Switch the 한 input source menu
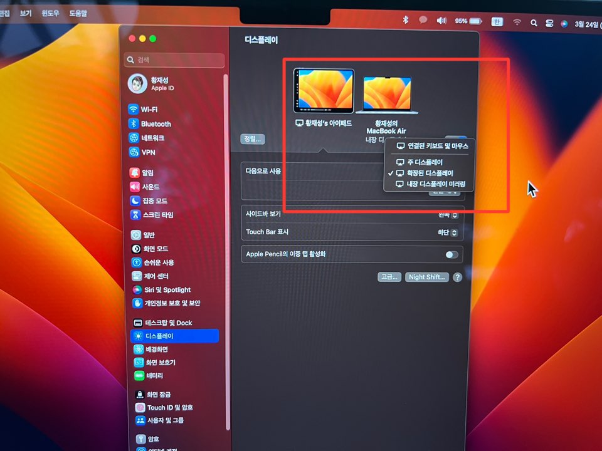This screenshot has width=602, height=451. 497,22
